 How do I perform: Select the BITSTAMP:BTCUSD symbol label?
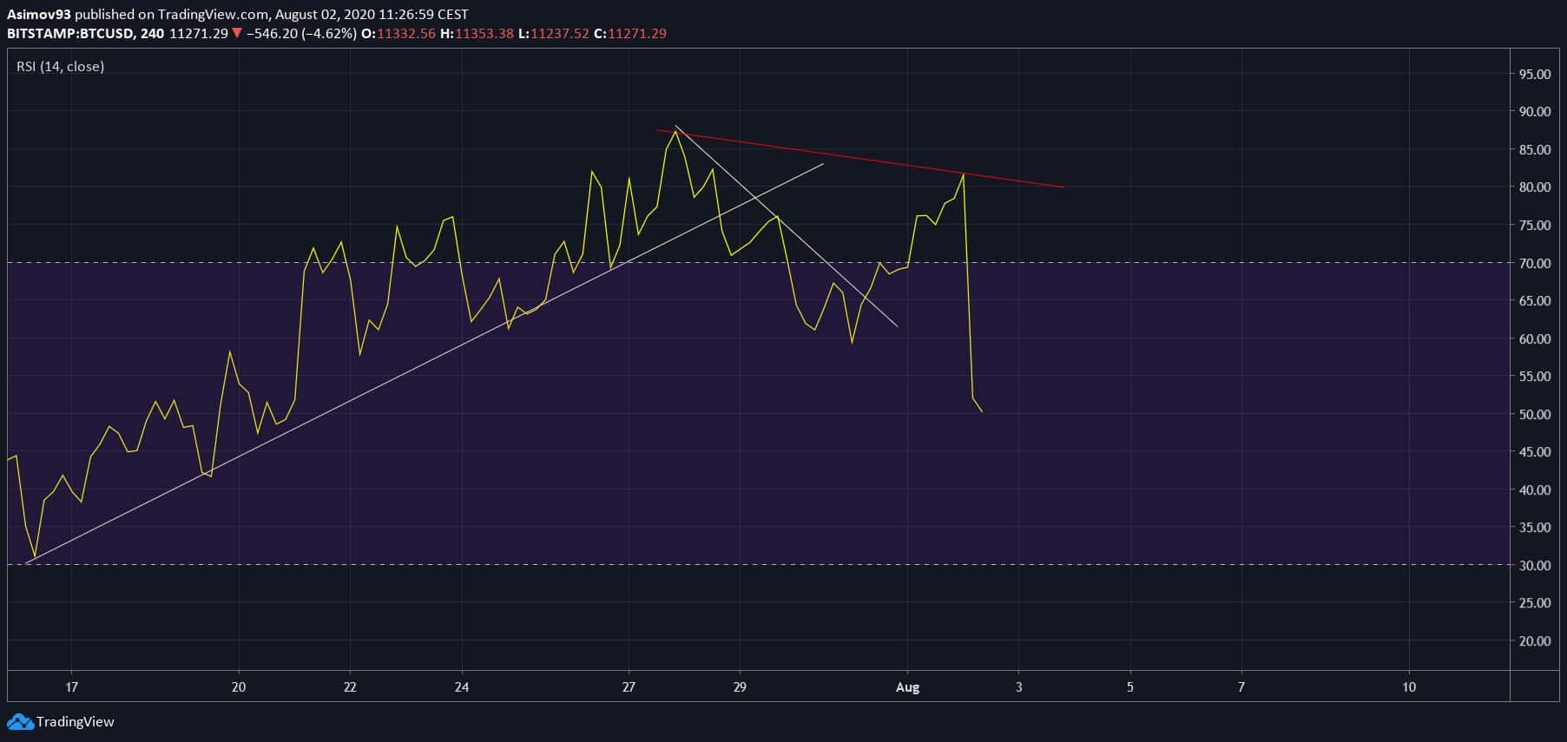click(x=69, y=33)
